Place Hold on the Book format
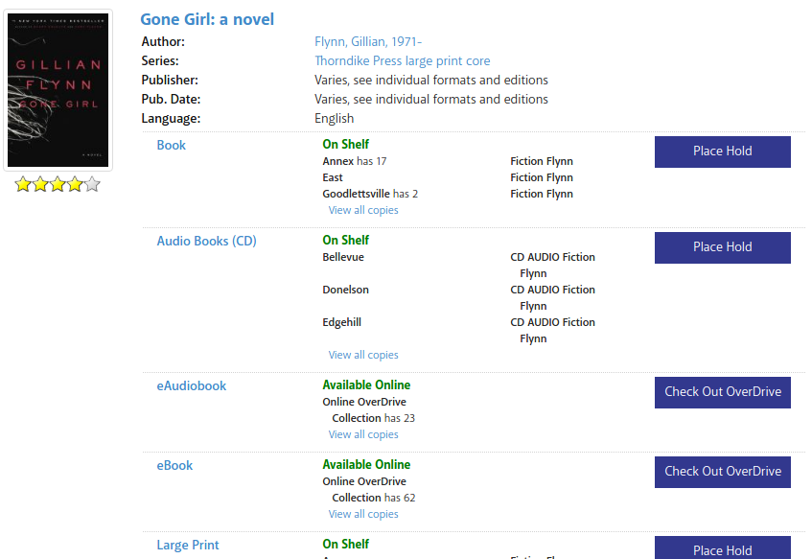 pos(723,151)
